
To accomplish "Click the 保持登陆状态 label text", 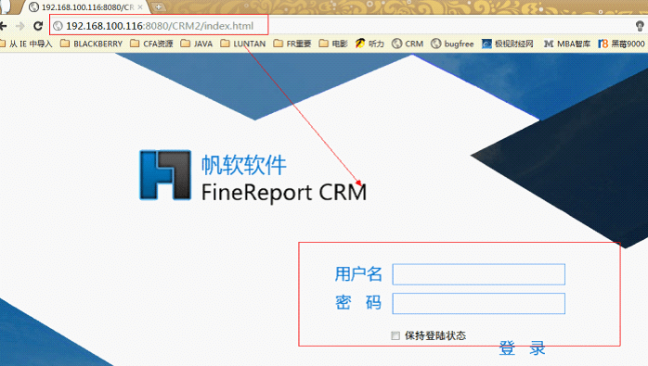I will pos(435,335).
